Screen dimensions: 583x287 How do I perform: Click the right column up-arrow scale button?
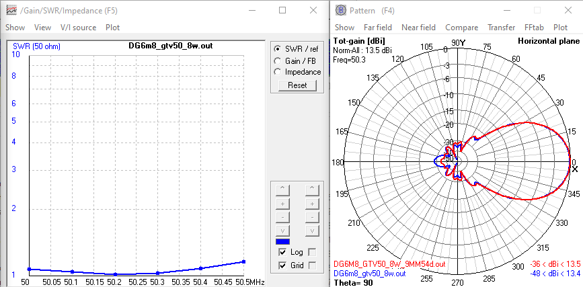click(311, 190)
